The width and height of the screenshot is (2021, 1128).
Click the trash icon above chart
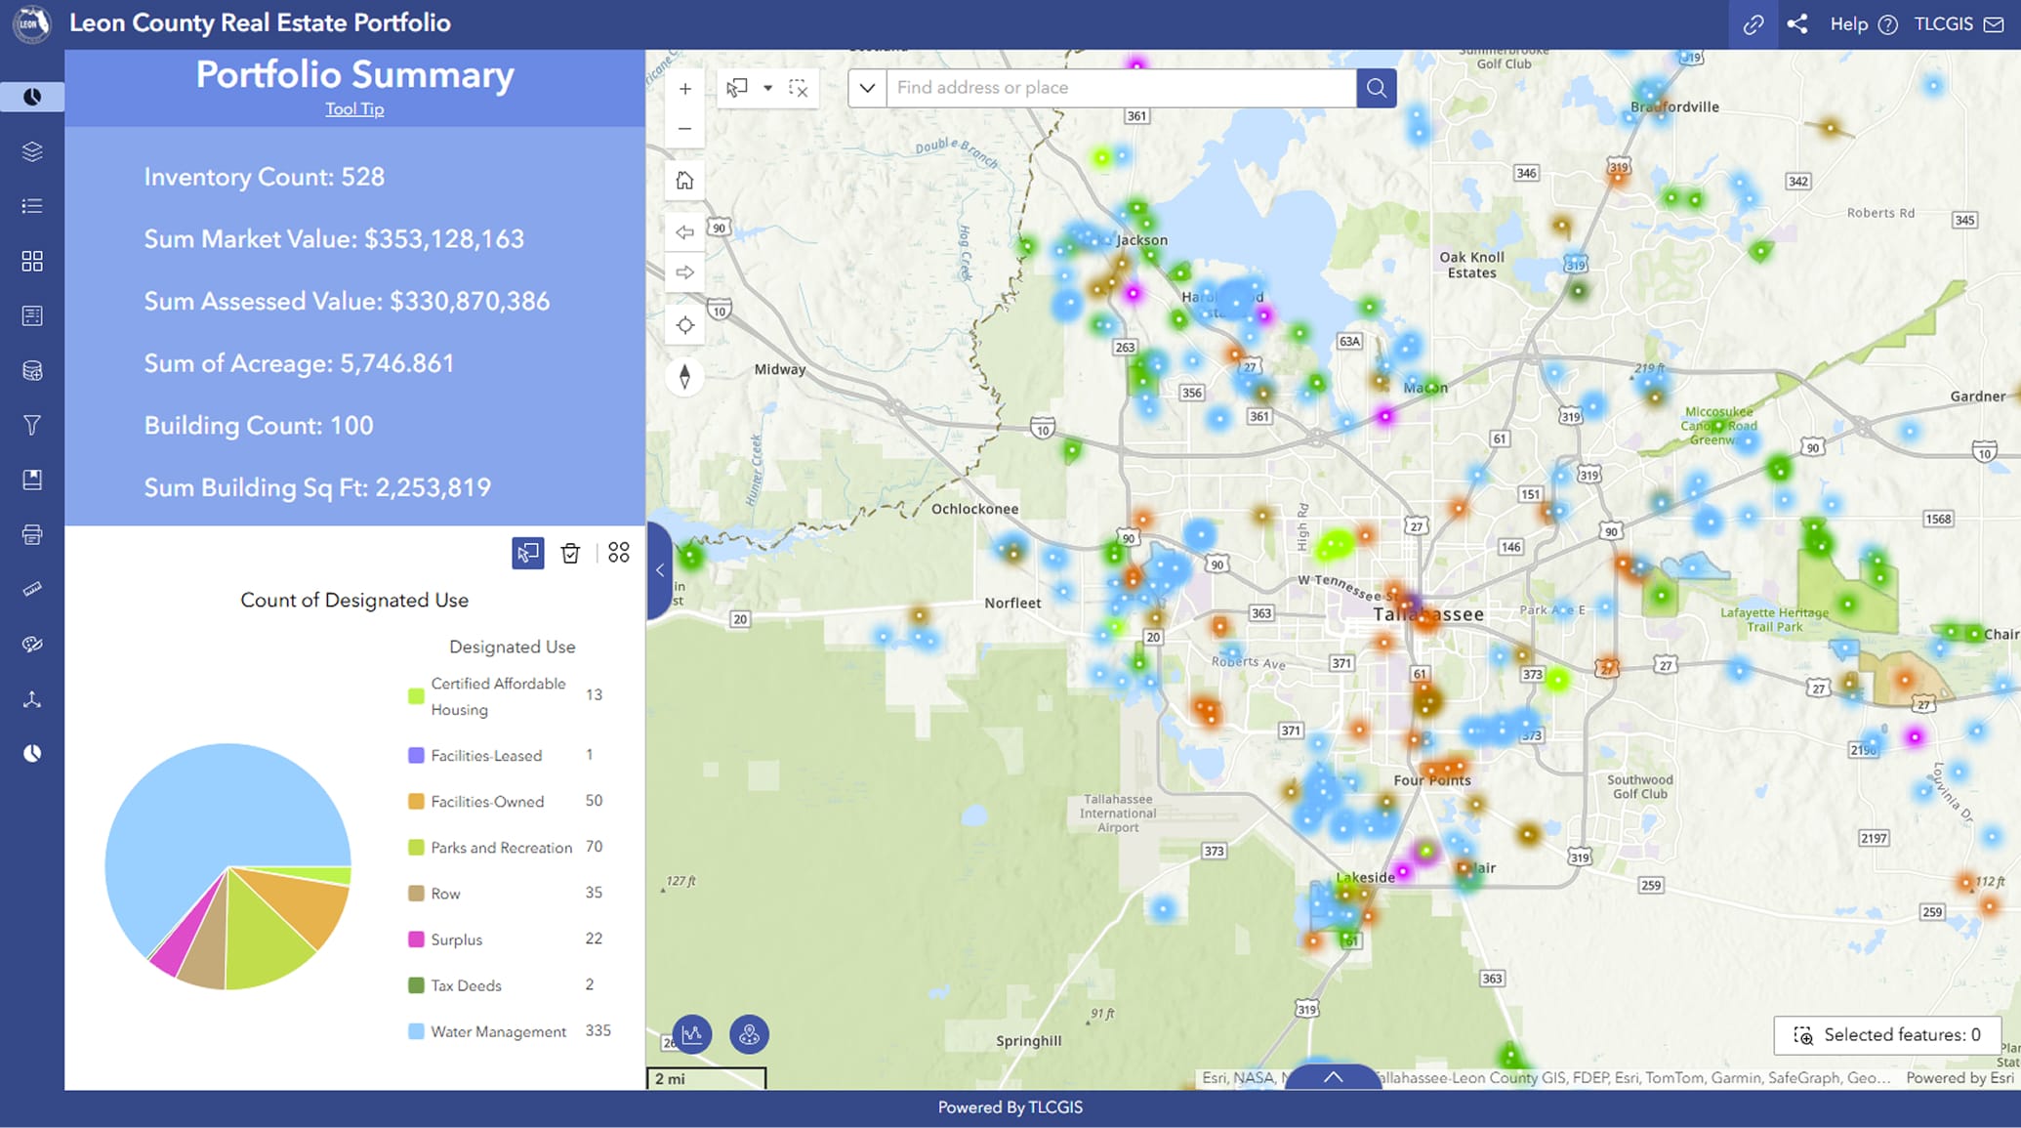(571, 554)
